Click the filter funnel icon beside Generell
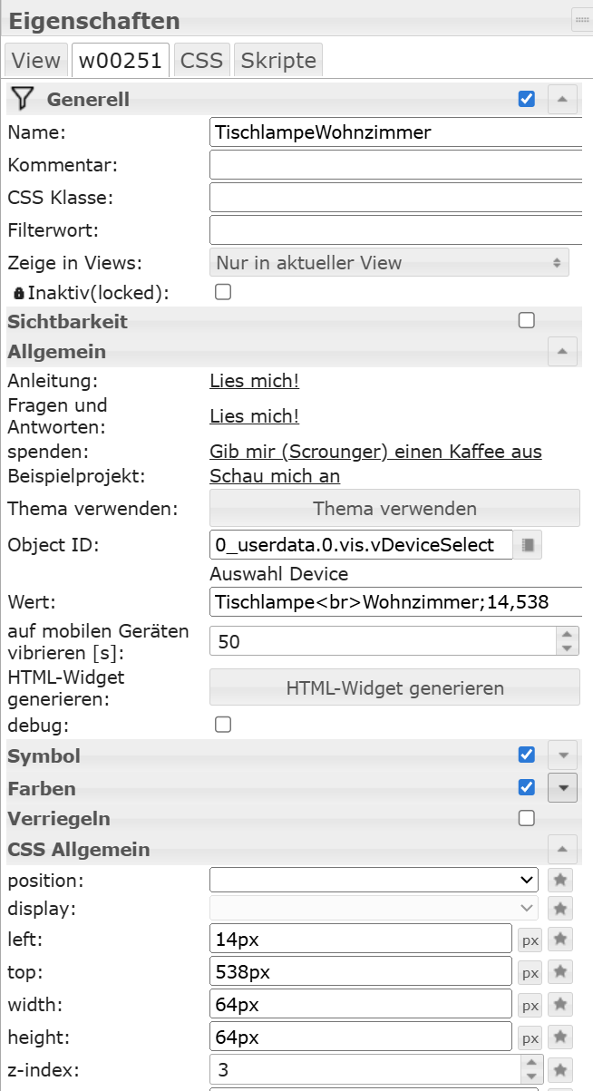The image size is (593, 1091). 23,98
